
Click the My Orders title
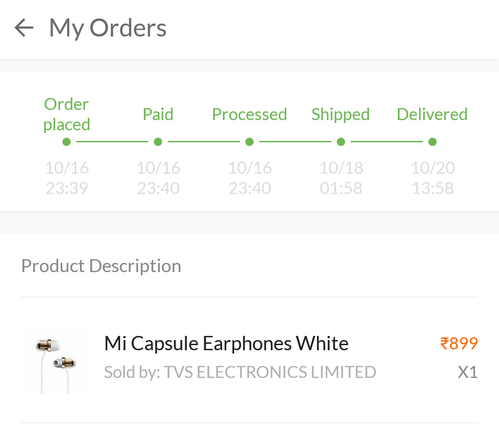point(108,28)
